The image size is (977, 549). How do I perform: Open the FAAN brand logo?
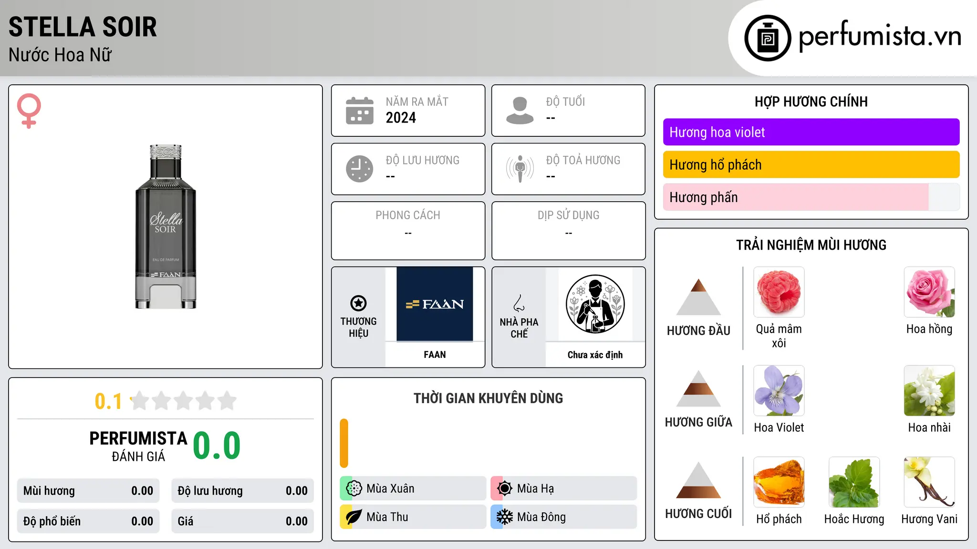(435, 304)
